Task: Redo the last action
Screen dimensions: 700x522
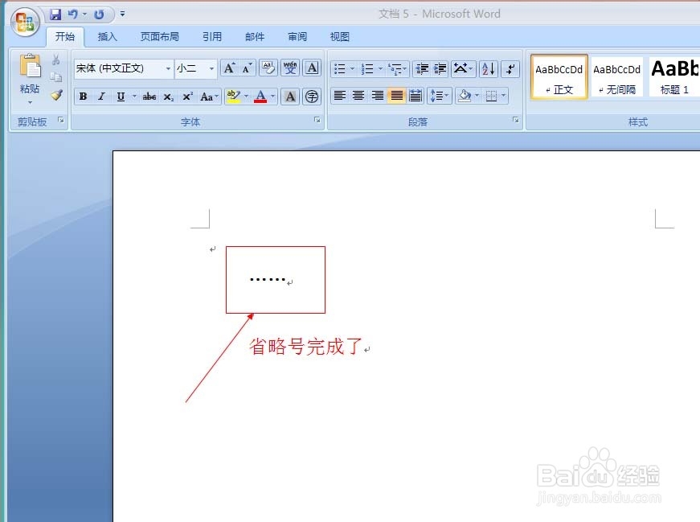Action: (99, 14)
